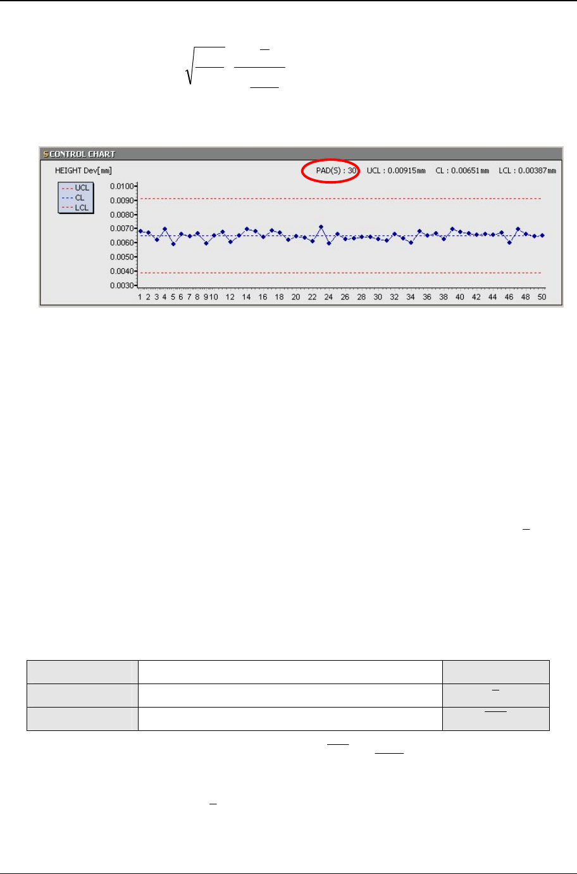Click the S icon in chart title
The height and width of the screenshot is (874, 577).
click(46, 154)
